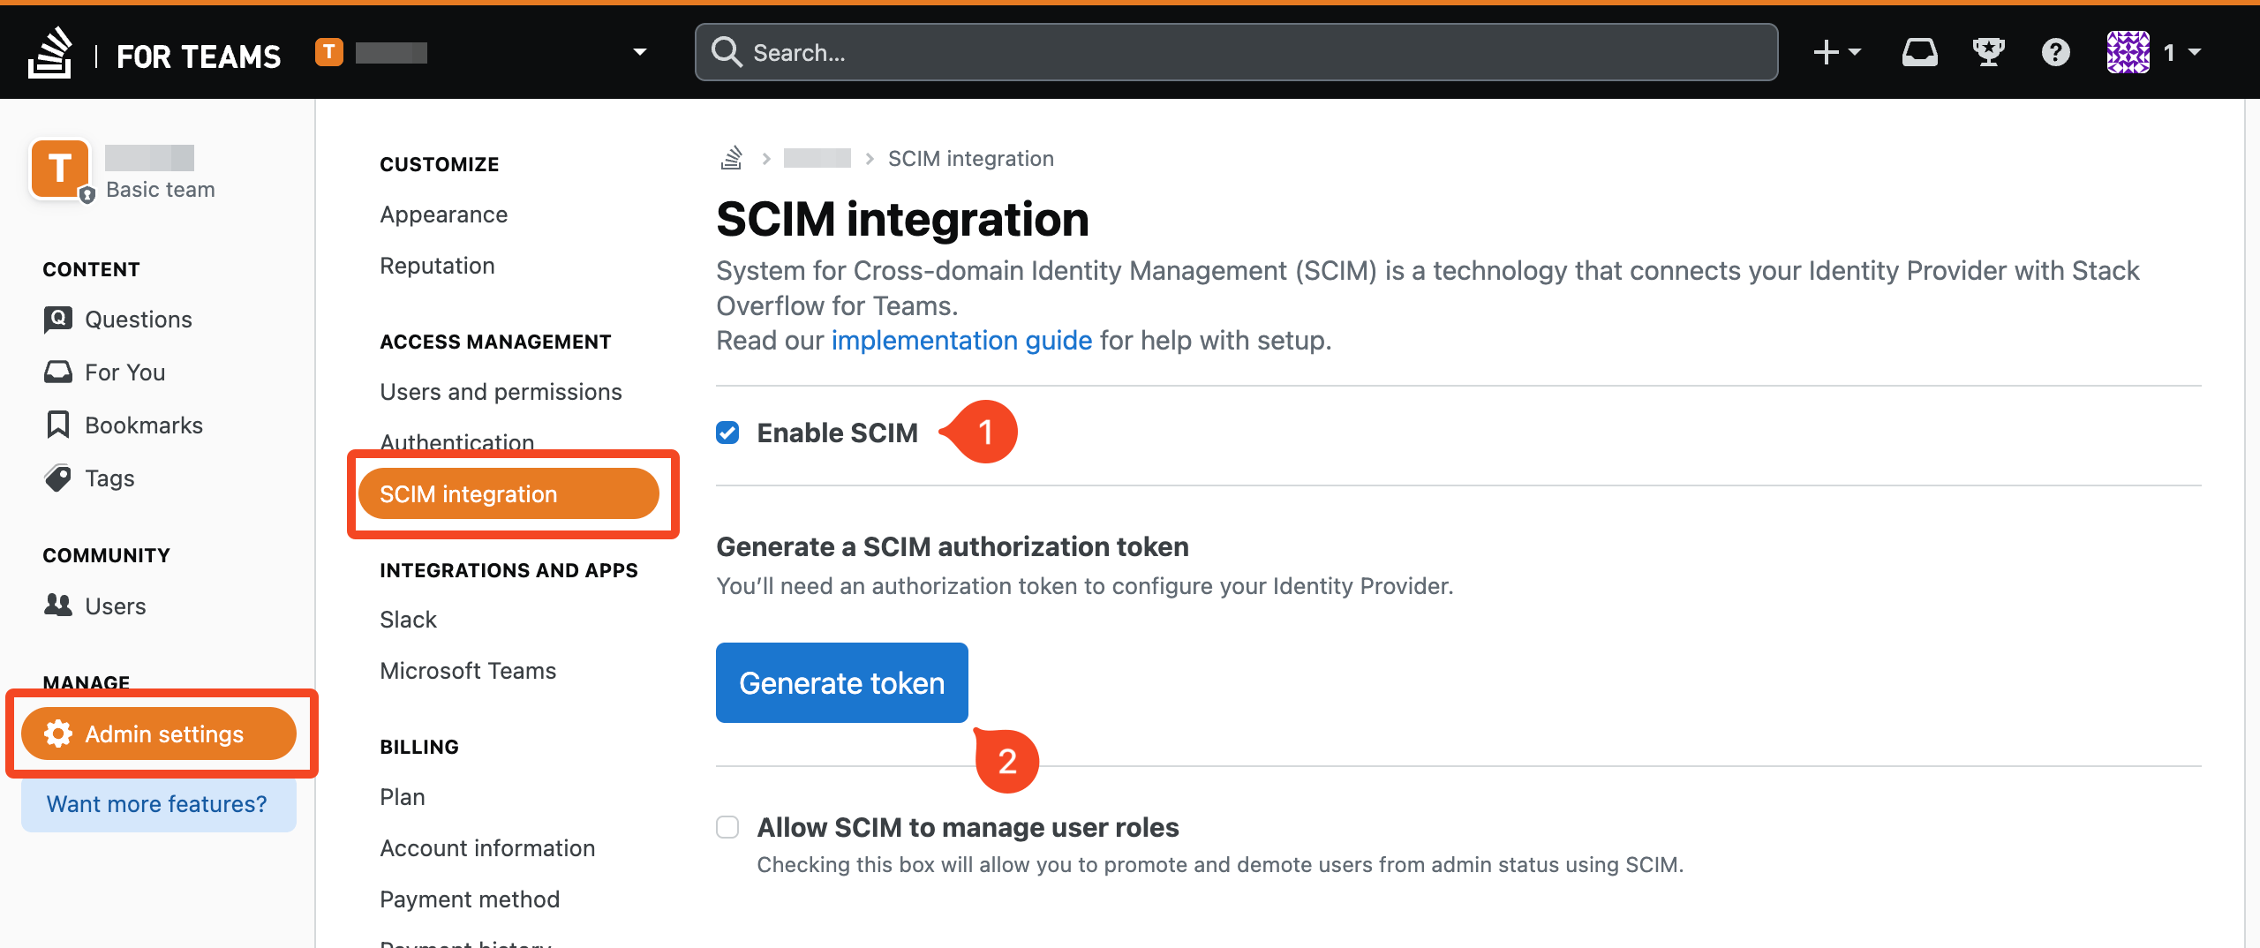Click the redacted team name breadcrumb

(817, 158)
